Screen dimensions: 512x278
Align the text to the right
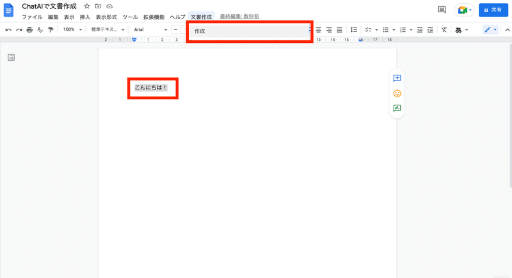click(329, 30)
